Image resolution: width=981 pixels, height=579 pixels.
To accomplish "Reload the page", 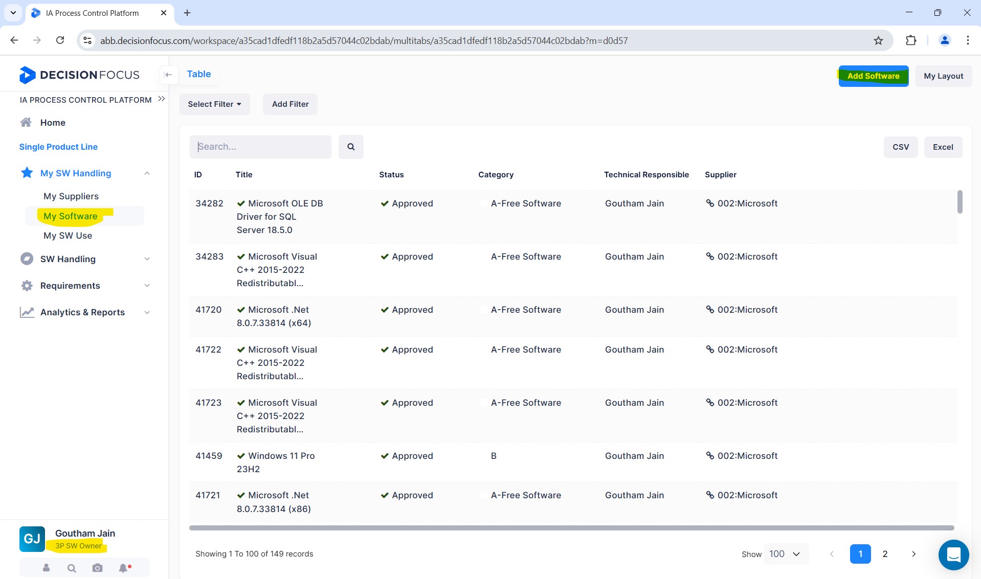I will coord(60,40).
